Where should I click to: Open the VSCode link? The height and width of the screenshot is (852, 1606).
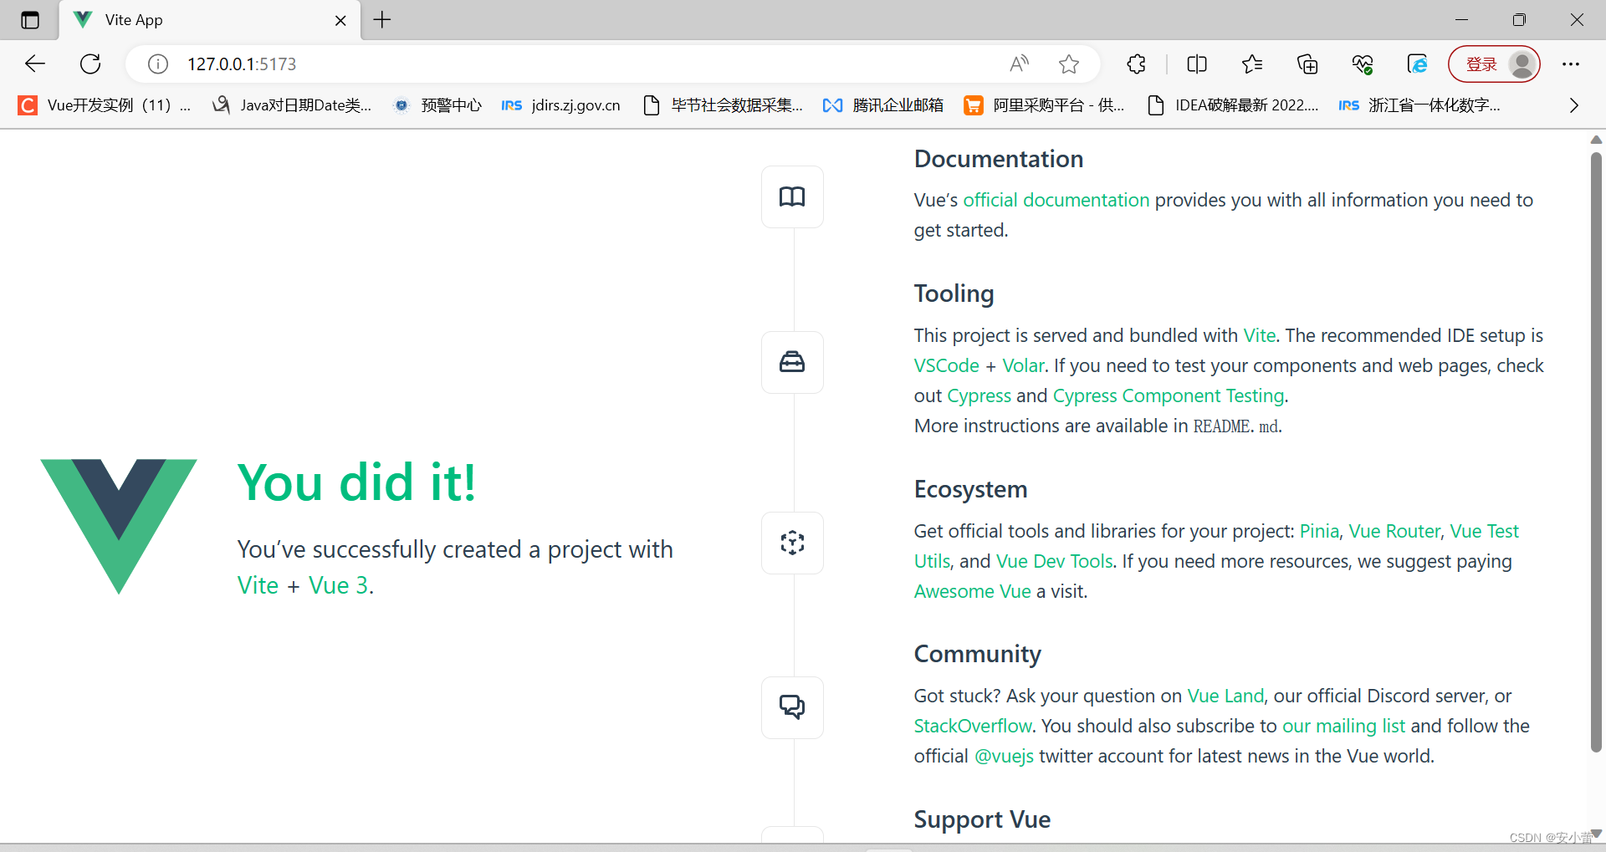coord(946,365)
